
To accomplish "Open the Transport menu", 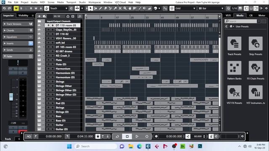I will [x=71, y=3].
